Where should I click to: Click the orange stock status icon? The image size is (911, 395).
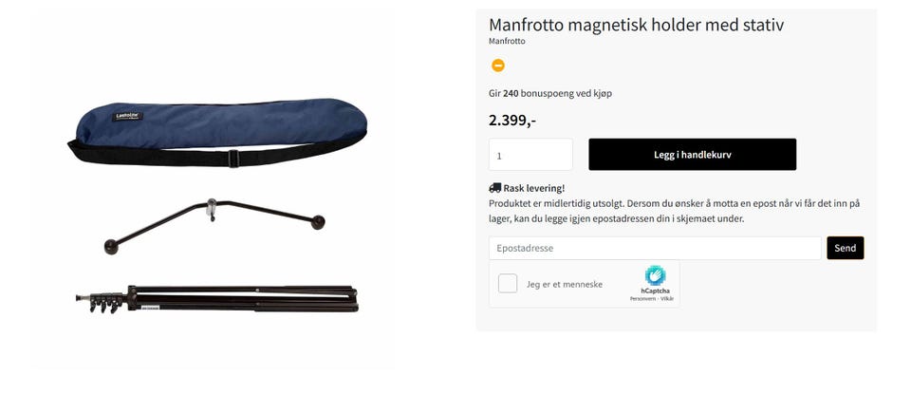coord(498,66)
